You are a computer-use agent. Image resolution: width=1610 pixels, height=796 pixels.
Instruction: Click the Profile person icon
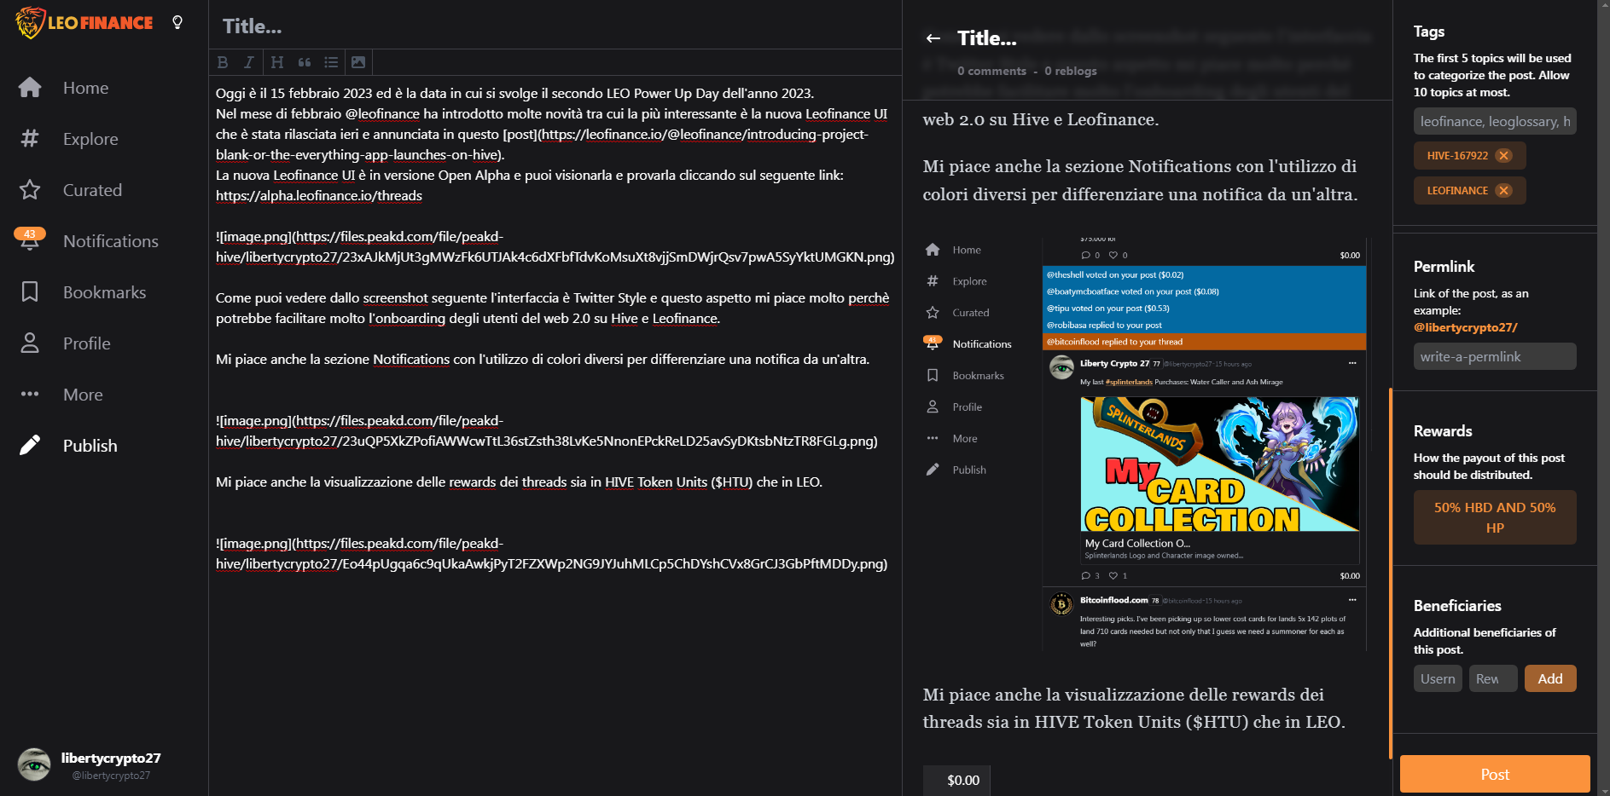30,343
